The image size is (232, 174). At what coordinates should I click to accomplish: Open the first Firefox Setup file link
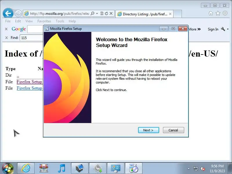(30, 82)
